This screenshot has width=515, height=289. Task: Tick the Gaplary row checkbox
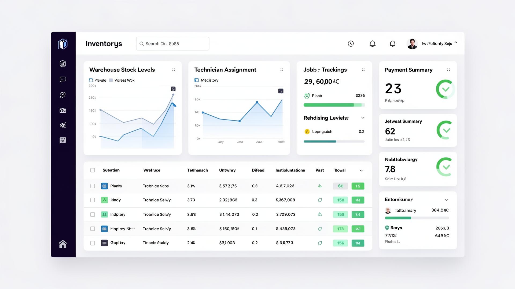point(93,243)
